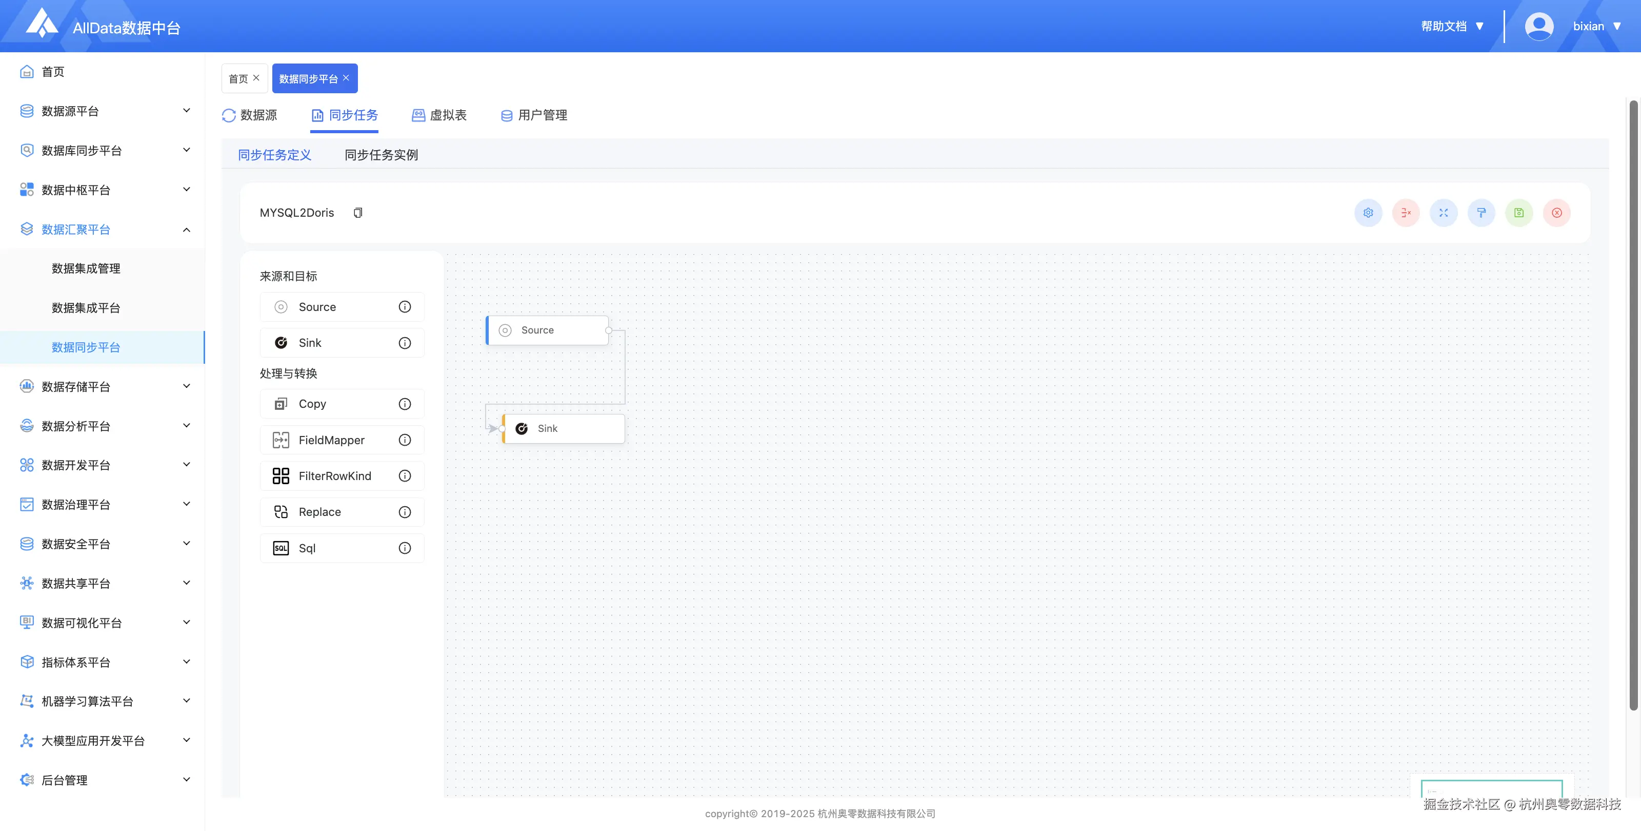Click the paint roller format icon
The height and width of the screenshot is (831, 1641).
click(x=1481, y=213)
